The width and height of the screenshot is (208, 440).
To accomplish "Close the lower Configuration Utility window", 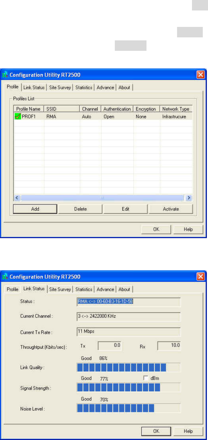I will point(201,277).
